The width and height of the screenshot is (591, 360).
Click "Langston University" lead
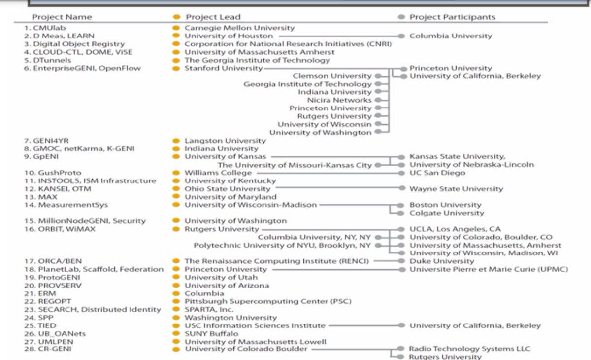(x=225, y=141)
